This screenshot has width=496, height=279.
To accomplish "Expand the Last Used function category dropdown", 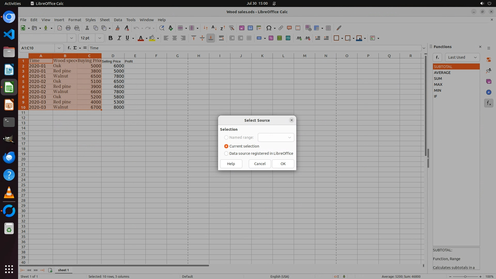I will tap(462, 57).
